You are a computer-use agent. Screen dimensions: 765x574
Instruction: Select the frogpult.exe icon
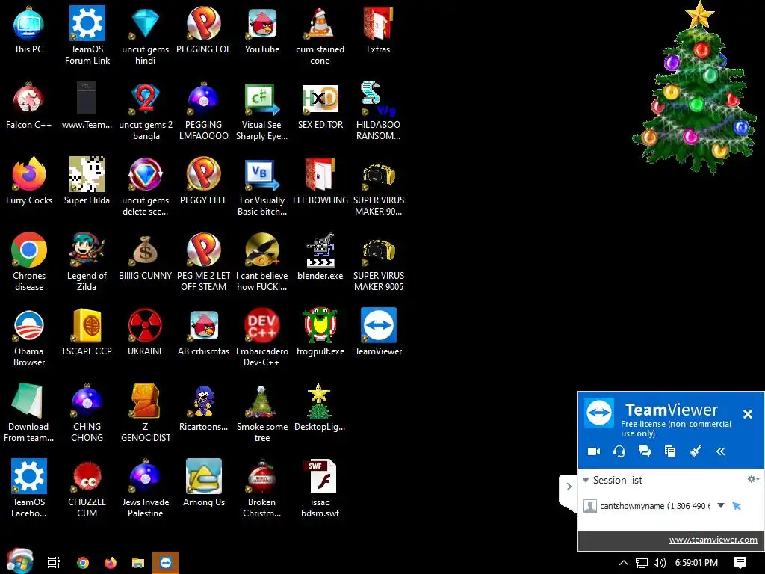[320, 331]
